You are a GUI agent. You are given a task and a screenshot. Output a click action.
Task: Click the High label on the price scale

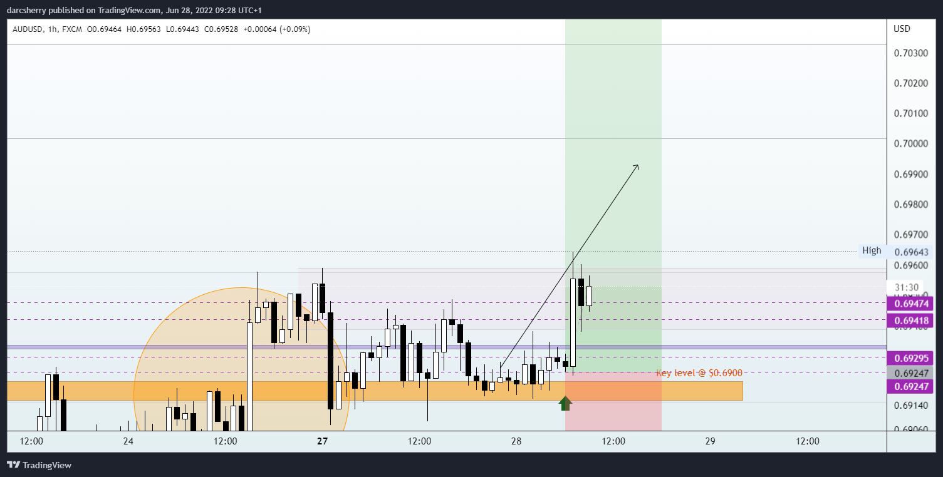(872, 250)
